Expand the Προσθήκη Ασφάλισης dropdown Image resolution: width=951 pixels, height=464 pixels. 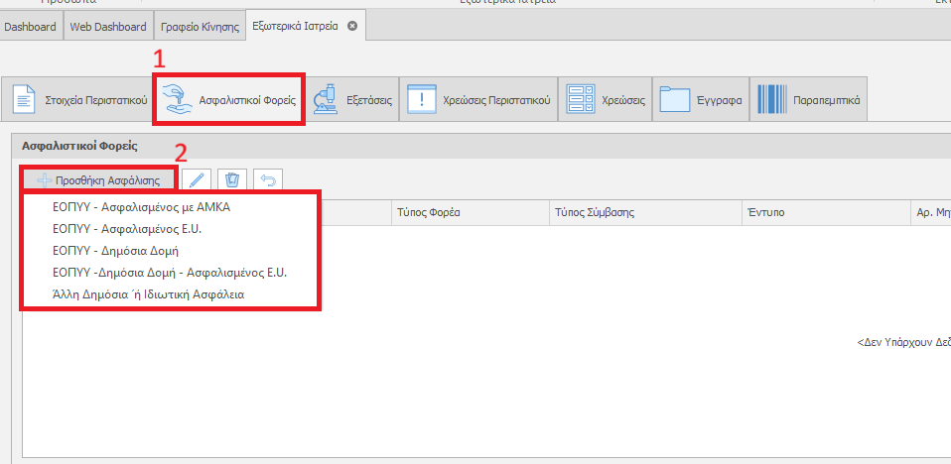[98, 180]
